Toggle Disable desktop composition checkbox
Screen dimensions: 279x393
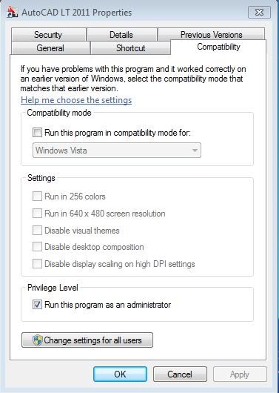click(37, 247)
